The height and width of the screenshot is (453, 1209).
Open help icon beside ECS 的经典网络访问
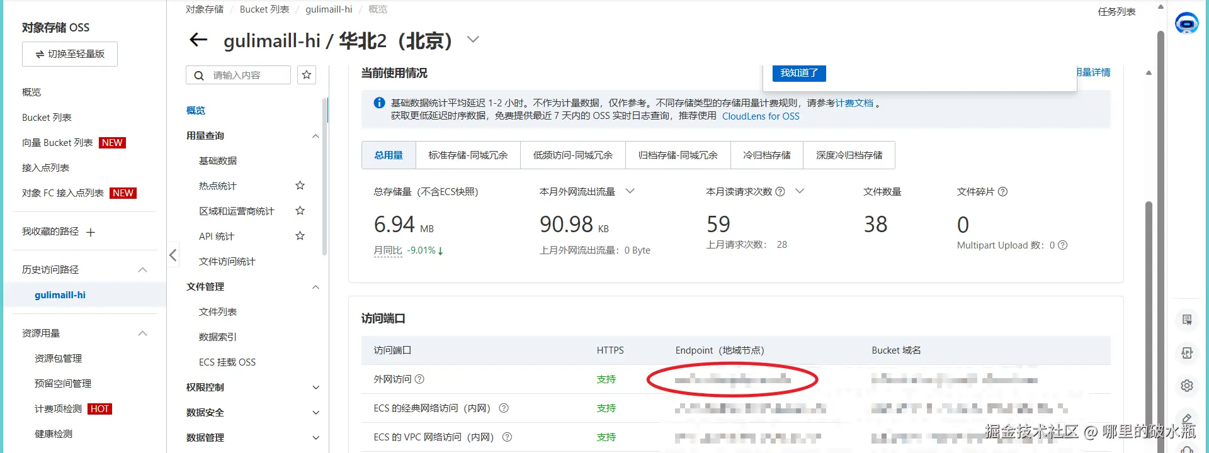click(504, 408)
